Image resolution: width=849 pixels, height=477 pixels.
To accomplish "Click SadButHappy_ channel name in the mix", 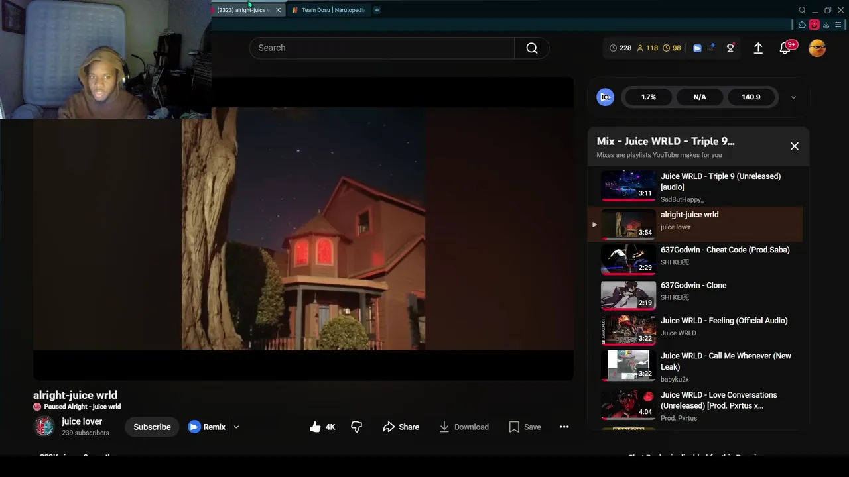I will [x=682, y=199].
